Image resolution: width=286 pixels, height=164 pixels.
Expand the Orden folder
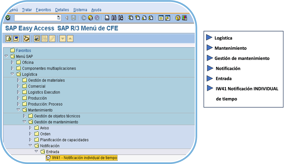point(30,134)
